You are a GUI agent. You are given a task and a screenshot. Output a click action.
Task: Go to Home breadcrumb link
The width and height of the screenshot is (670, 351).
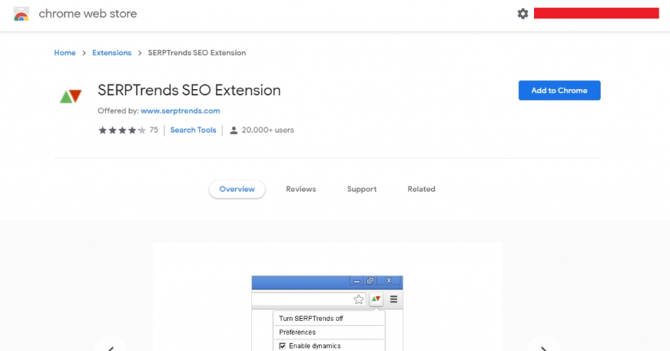pyautogui.click(x=65, y=53)
